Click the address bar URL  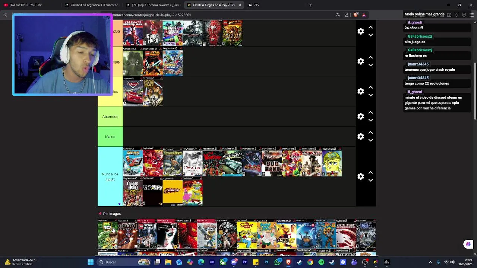point(152,15)
